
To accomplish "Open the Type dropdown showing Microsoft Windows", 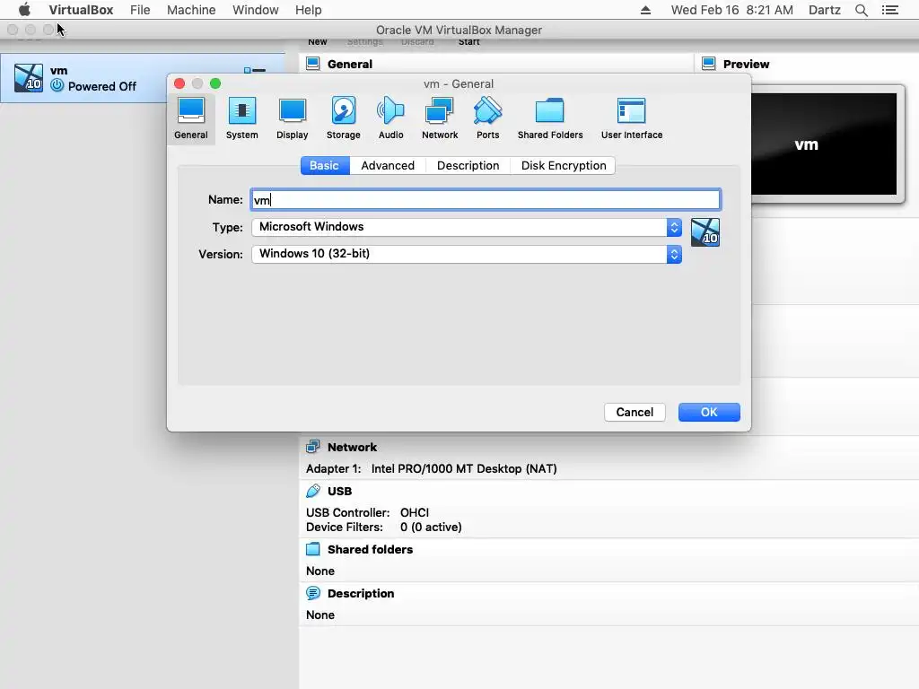I will 467,227.
